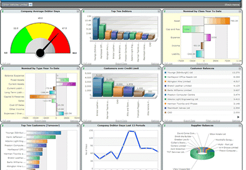Click blue color marker beside Youngs (Edinburgh) Ltd
Screen dimensions: 246x170
pyautogui.click(x=165, y=73)
